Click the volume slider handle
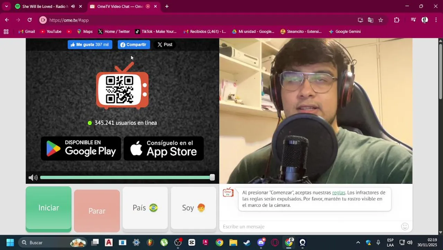The height and width of the screenshot is (250, 443). click(212, 177)
